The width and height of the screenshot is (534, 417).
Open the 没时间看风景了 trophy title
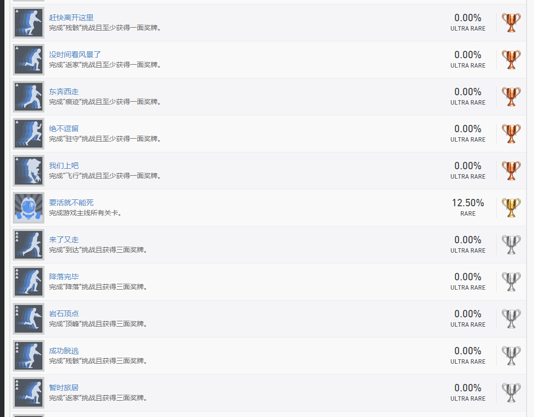(x=75, y=55)
